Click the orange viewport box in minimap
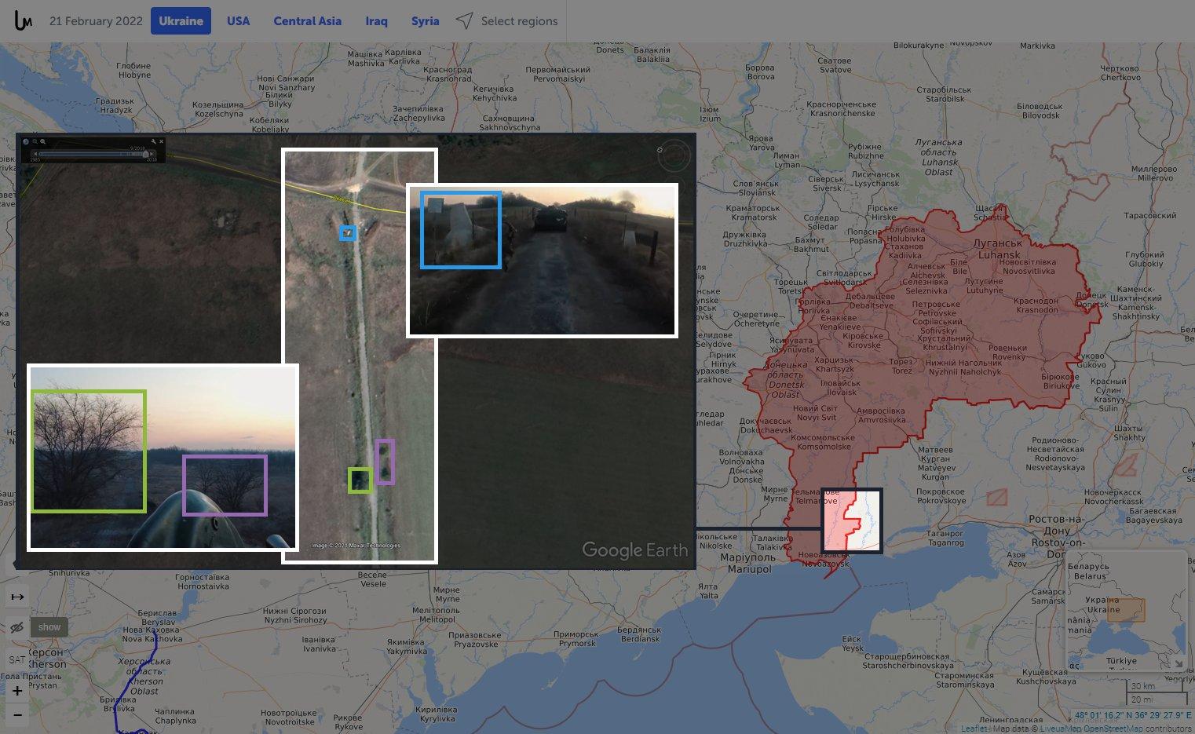The height and width of the screenshot is (734, 1195). click(1126, 610)
